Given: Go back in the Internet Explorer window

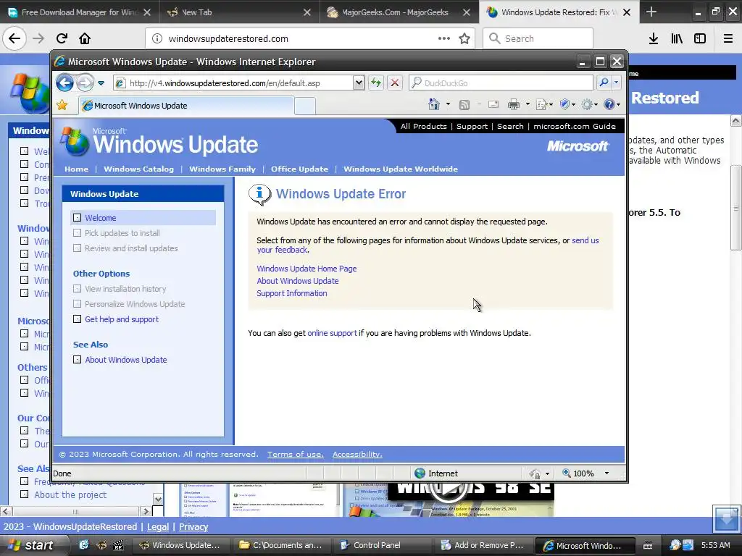Looking at the screenshot, I should [x=64, y=83].
